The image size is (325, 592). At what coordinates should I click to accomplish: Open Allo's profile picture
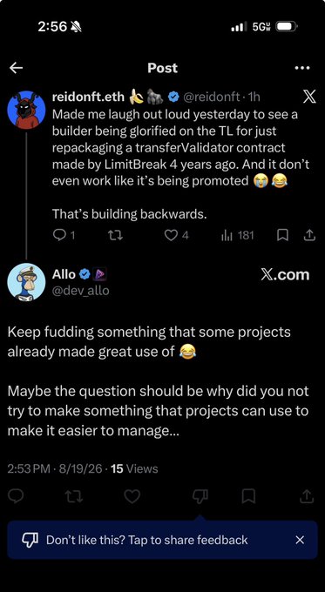coord(26,282)
